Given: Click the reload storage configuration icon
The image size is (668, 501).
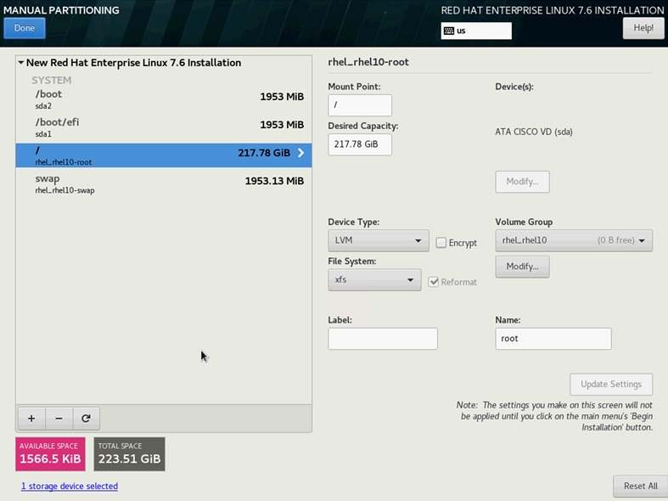Looking at the screenshot, I should 86,419.
